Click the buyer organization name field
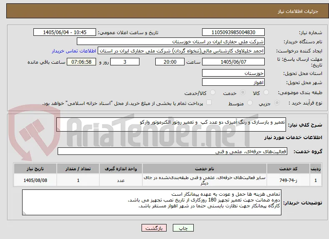 point(171,42)
